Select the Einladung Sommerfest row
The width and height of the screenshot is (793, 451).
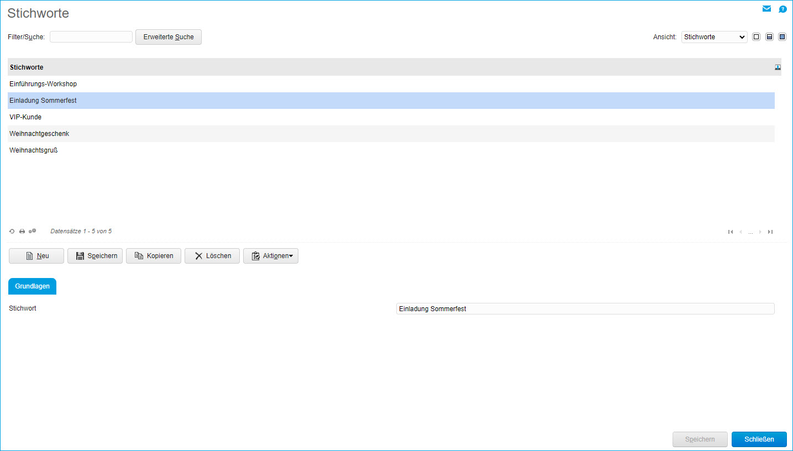pyautogui.click(x=391, y=101)
